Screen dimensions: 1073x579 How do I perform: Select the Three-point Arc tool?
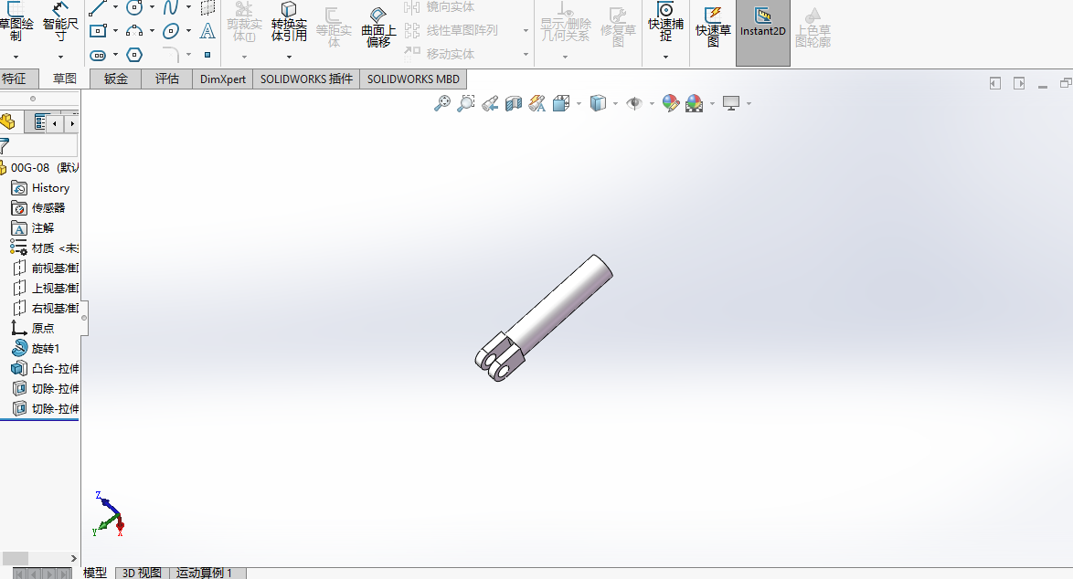coord(134,31)
